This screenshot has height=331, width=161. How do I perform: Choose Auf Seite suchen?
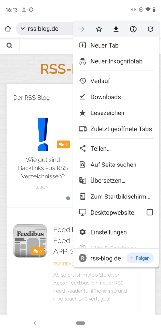(x=116, y=165)
